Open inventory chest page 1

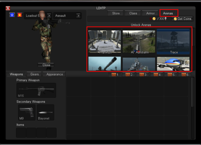click(x=115, y=75)
